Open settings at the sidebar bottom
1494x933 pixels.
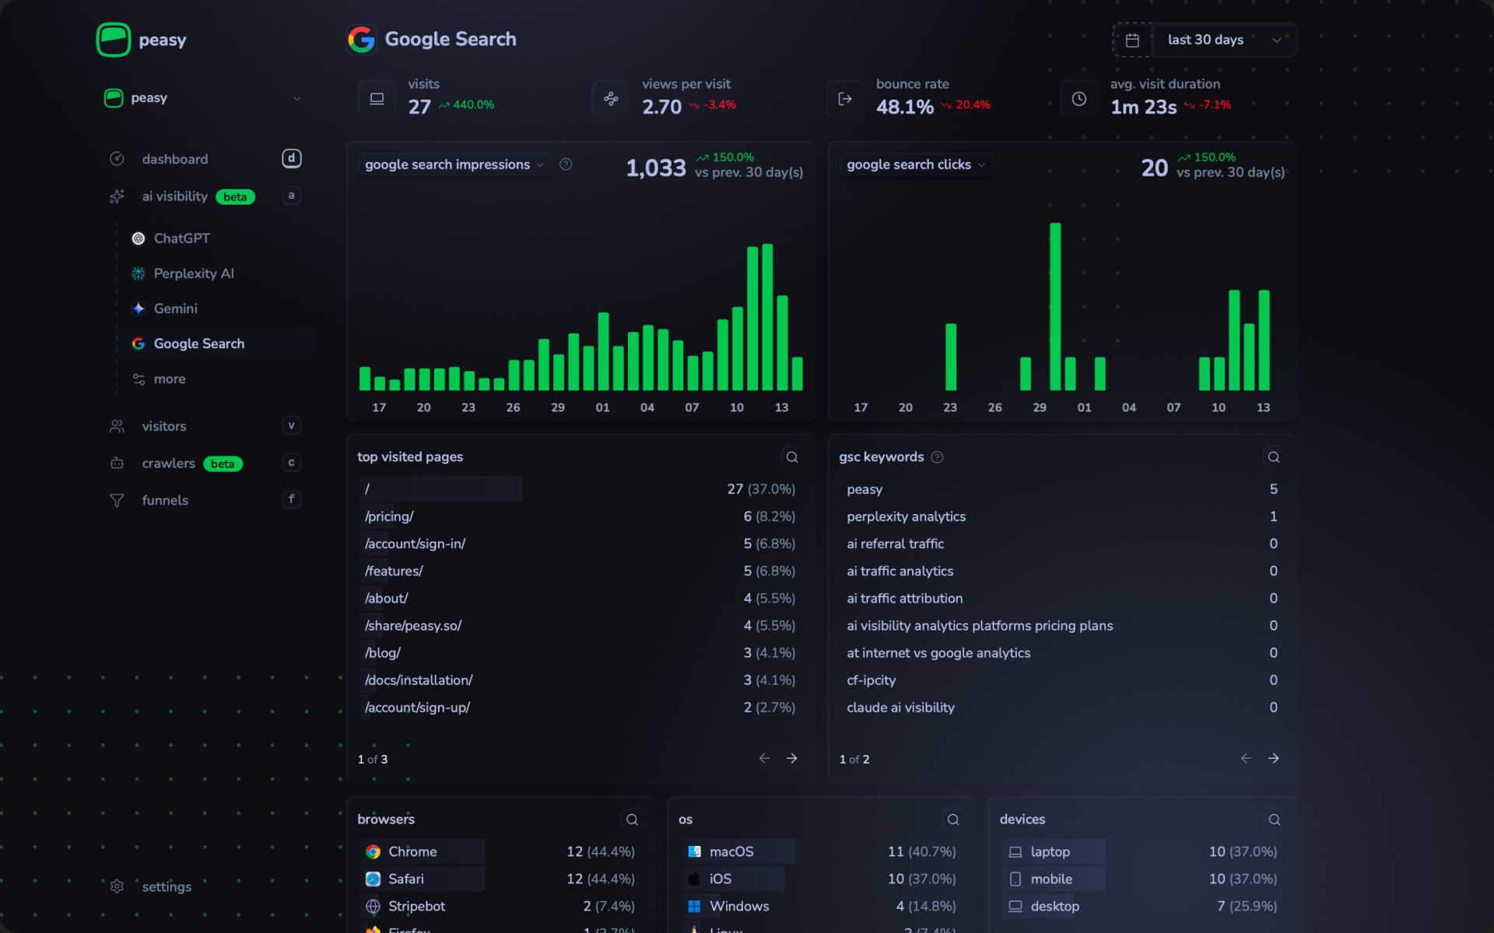coord(166,886)
